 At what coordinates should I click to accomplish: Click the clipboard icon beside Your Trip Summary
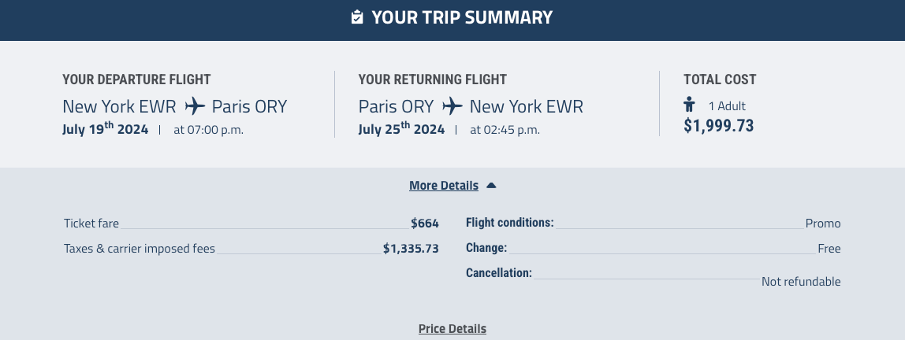click(357, 17)
